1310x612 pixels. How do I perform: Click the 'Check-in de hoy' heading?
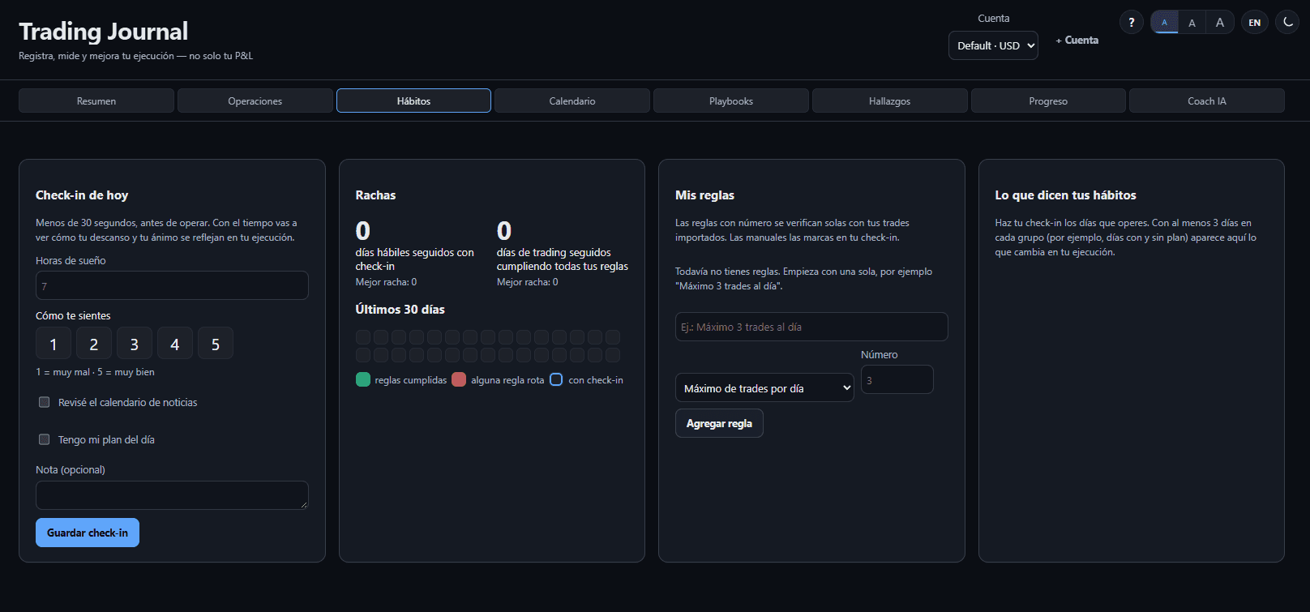tap(82, 195)
